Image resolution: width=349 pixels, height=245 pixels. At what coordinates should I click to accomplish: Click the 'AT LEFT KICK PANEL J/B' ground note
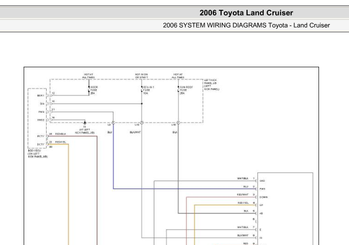pos(85,131)
